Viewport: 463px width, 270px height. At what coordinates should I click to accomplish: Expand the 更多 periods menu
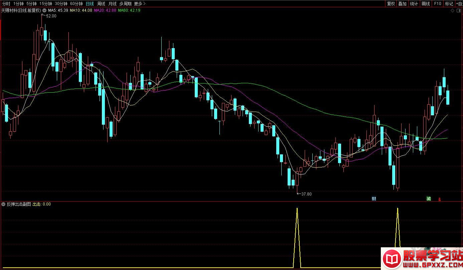pos(140,4)
